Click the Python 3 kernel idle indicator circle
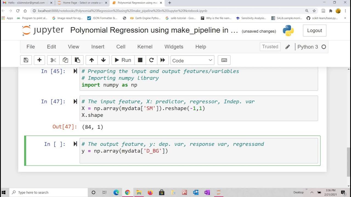This screenshot has width=351, height=197. [x=324, y=47]
